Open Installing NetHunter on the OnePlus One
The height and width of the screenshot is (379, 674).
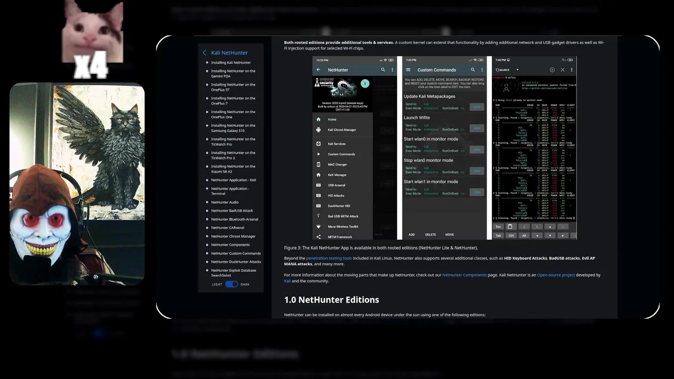point(233,114)
